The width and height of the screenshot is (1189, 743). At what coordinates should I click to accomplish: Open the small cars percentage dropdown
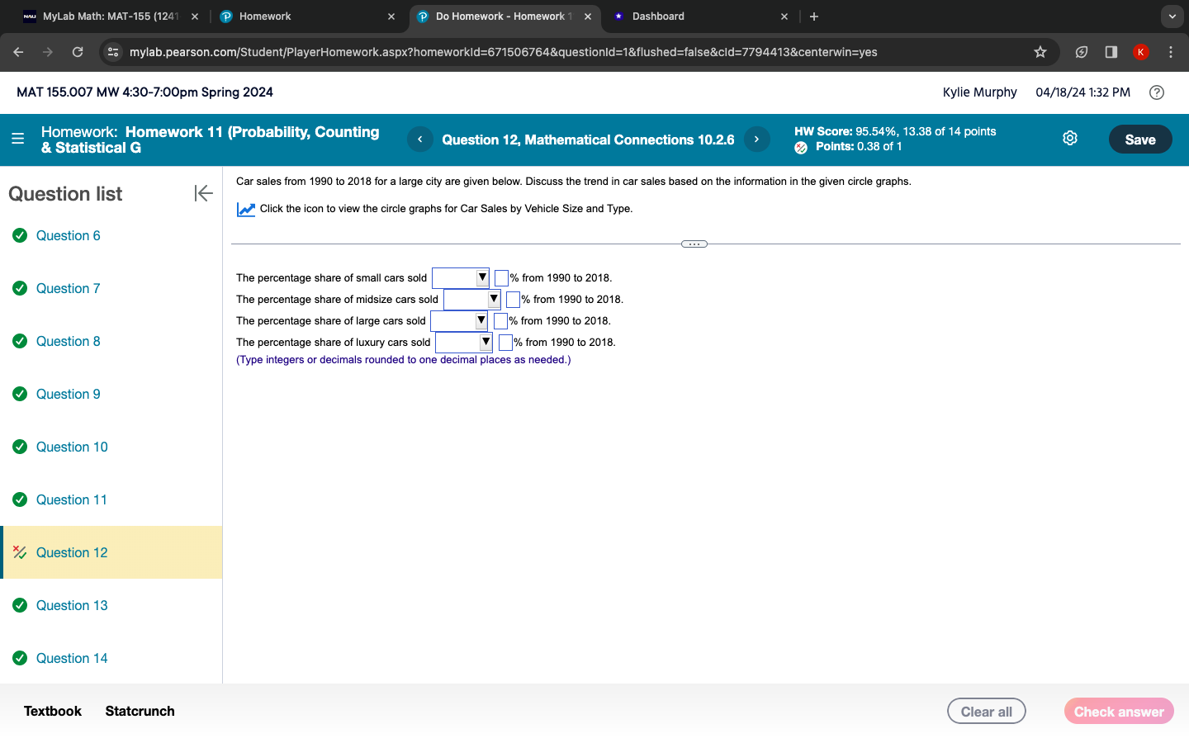(483, 277)
